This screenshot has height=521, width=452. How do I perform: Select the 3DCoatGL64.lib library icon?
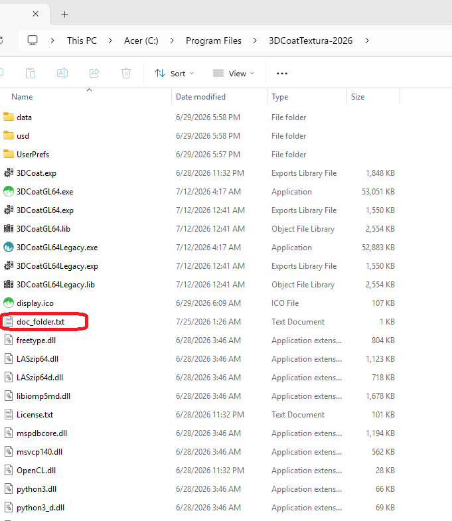click(9, 228)
